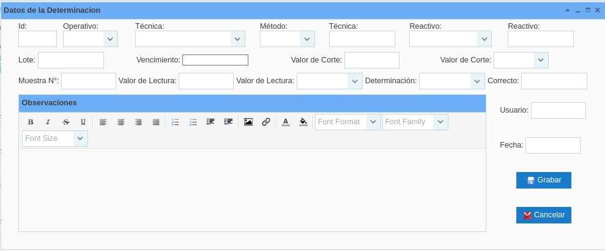Insert a hyperlink

(266, 122)
